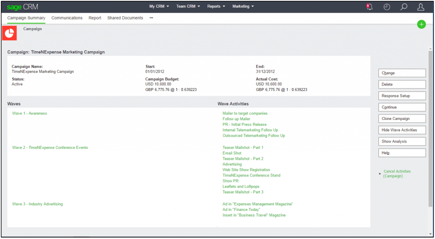The width and height of the screenshot is (435, 239).
Task: Open Ad in "Finance Today" activity
Action: (241, 210)
